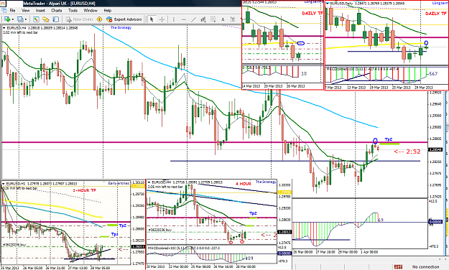Viewport: 449px width, 270px height.
Task: Show the Market Watch window icon
Action: (36, 19)
